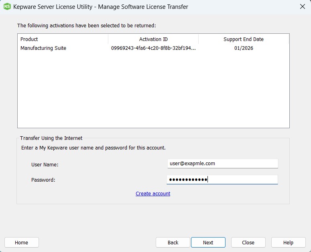Image resolution: width=311 pixels, height=252 pixels.
Task: Click the Support End Date column header
Action: point(243,39)
